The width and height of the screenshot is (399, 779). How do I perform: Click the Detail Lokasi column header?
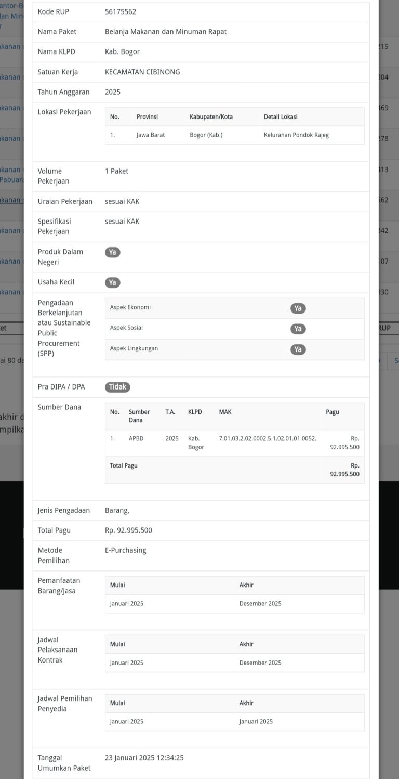(x=281, y=117)
